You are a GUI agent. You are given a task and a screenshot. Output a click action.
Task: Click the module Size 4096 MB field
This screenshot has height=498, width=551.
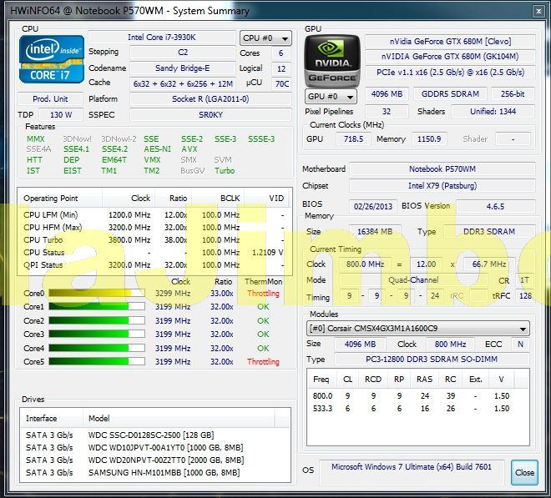coord(360,345)
